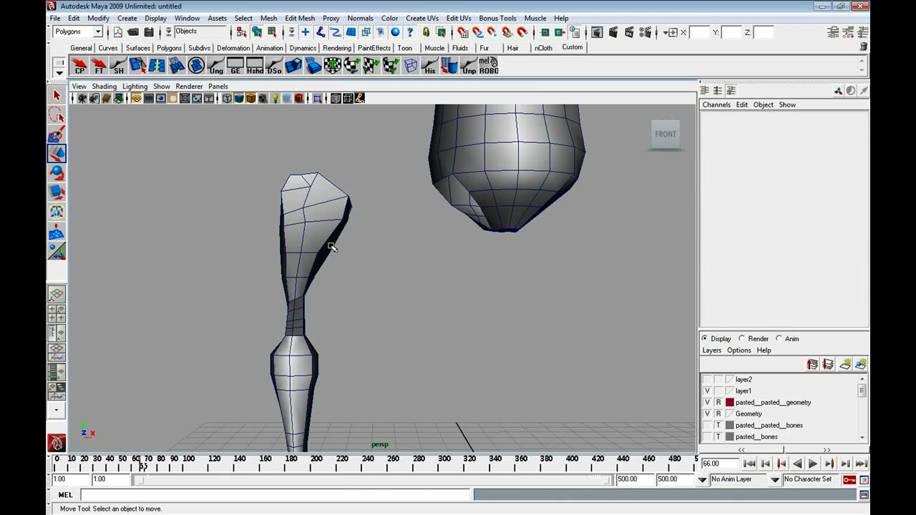Open the Maya logo icon below the toolbox
The image size is (916, 515).
coord(57,443)
